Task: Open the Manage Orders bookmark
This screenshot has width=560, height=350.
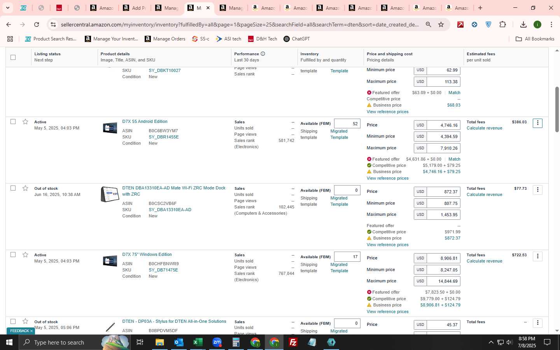Action: coord(165,39)
